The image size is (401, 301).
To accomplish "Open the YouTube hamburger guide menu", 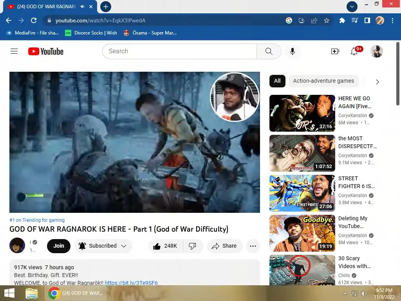I will pos(14,51).
